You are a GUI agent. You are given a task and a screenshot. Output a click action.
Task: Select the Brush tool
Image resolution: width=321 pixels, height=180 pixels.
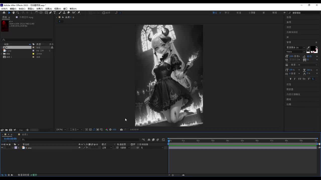(x=60, y=12)
